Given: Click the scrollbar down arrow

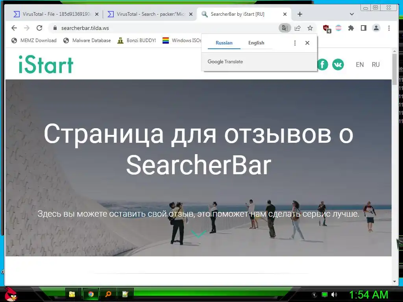Looking at the screenshot, I should [x=394, y=282].
